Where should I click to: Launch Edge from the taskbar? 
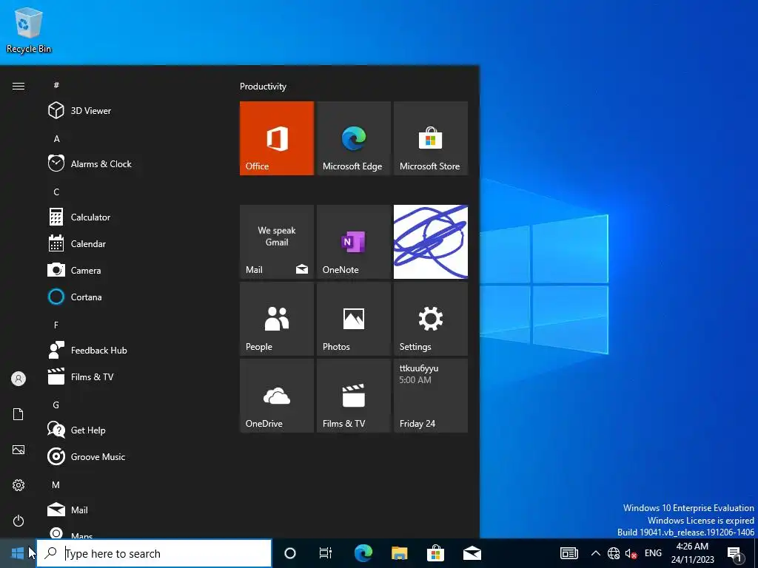pyautogui.click(x=363, y=553)
